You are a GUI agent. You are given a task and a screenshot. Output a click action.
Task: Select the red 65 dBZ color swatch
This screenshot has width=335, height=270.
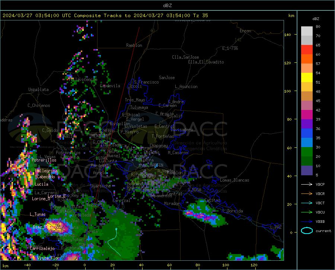coord(307,49)
